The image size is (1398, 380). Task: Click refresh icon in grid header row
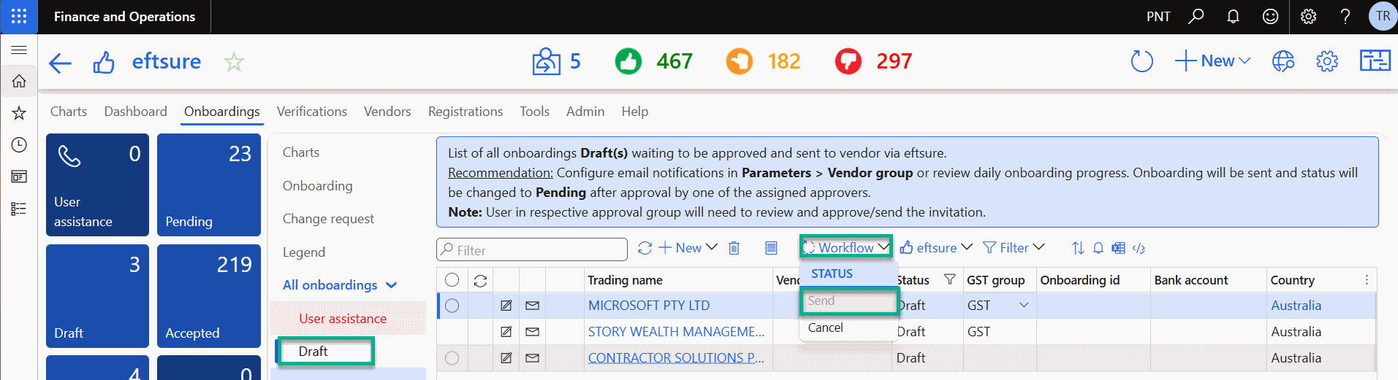click(480, 280)
